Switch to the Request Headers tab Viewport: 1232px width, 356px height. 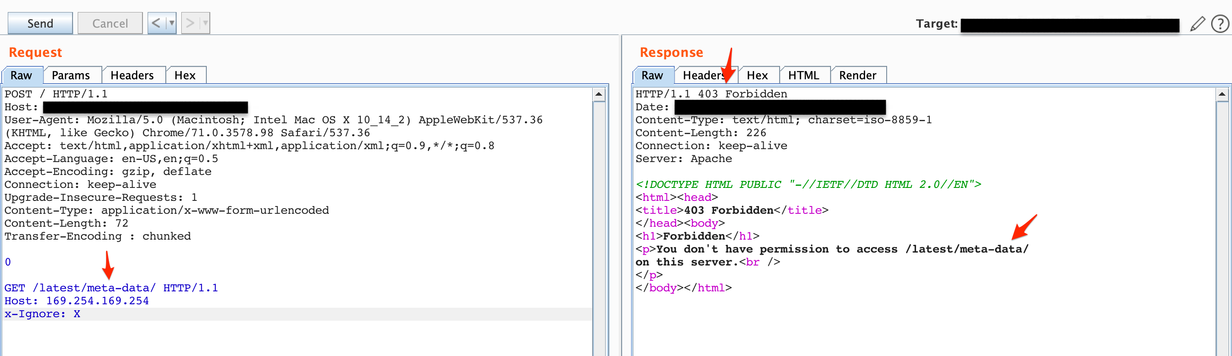click(x=132, y=75)
